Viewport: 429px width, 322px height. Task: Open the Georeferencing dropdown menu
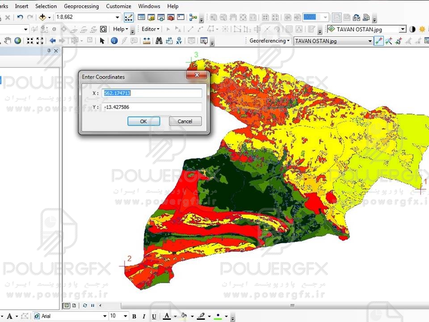point(269,41)
